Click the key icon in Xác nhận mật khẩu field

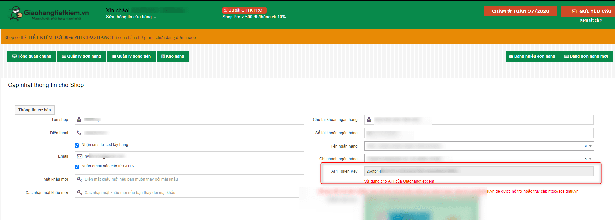pyautogui.click(x=80, y=193)
